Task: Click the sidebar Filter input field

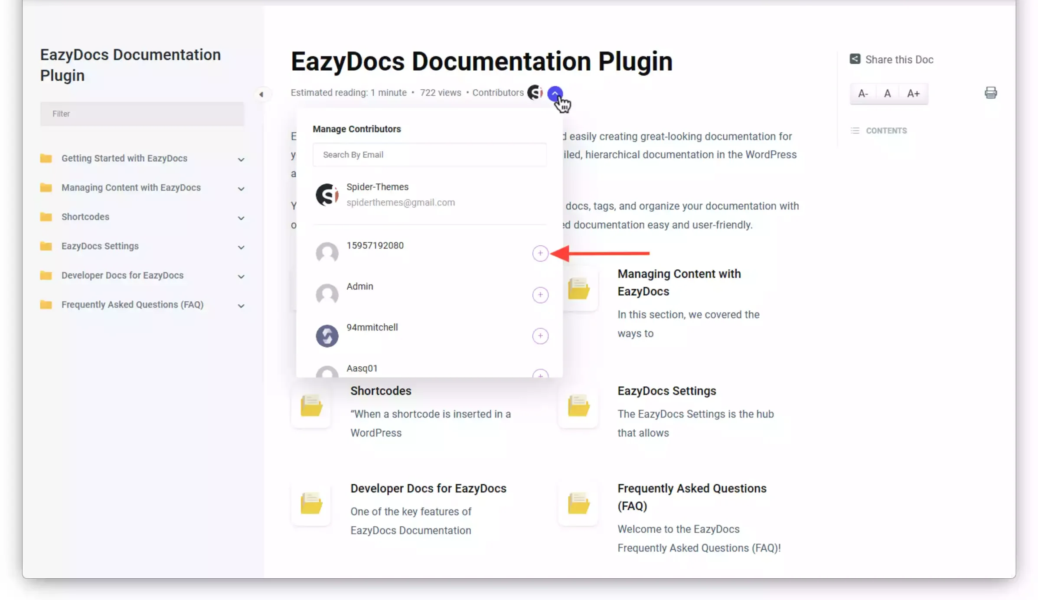Action: 142,114
